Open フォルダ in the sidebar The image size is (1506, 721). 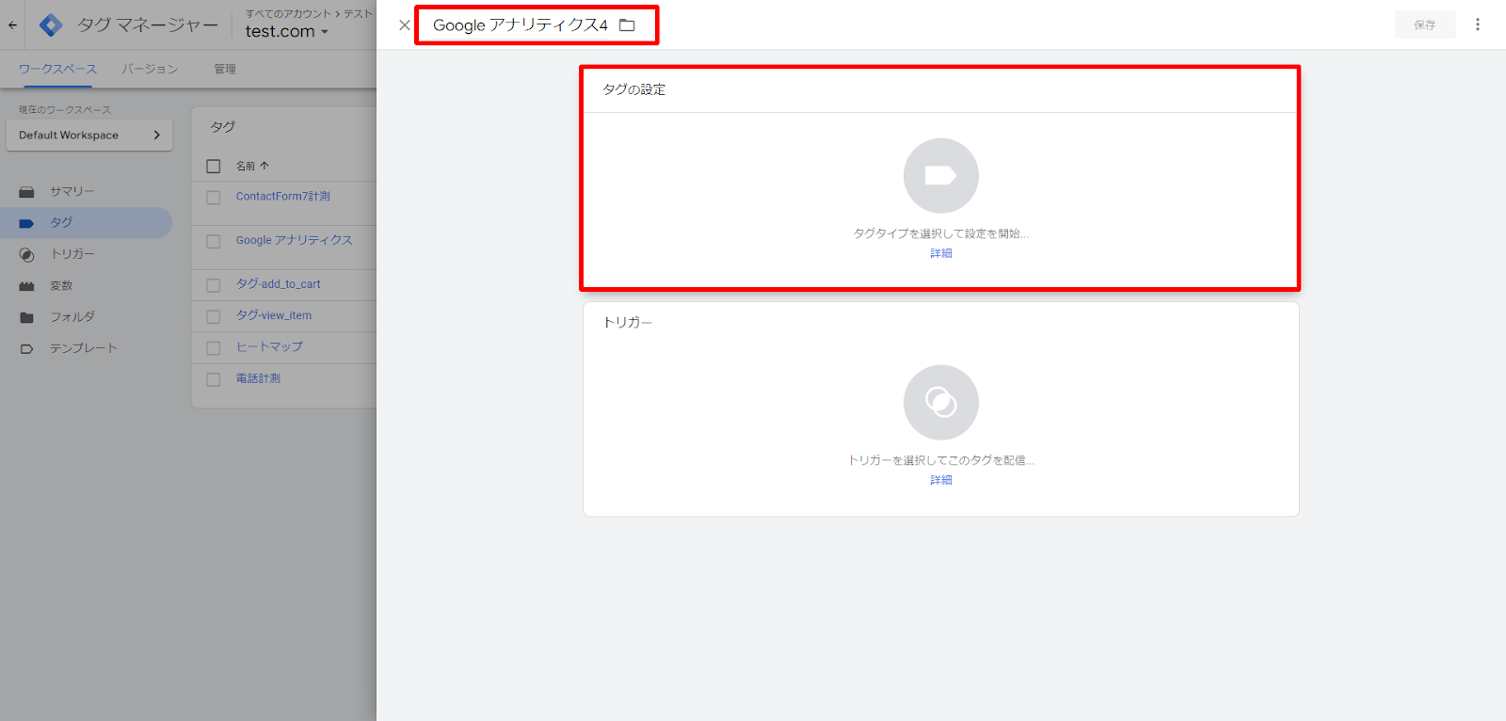click(x=72, y=317)
